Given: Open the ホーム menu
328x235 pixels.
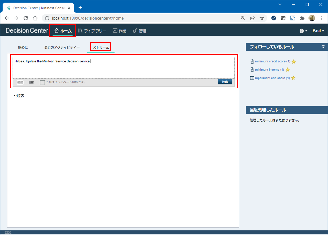Looking at the screenshot, I should pos(63,31).
